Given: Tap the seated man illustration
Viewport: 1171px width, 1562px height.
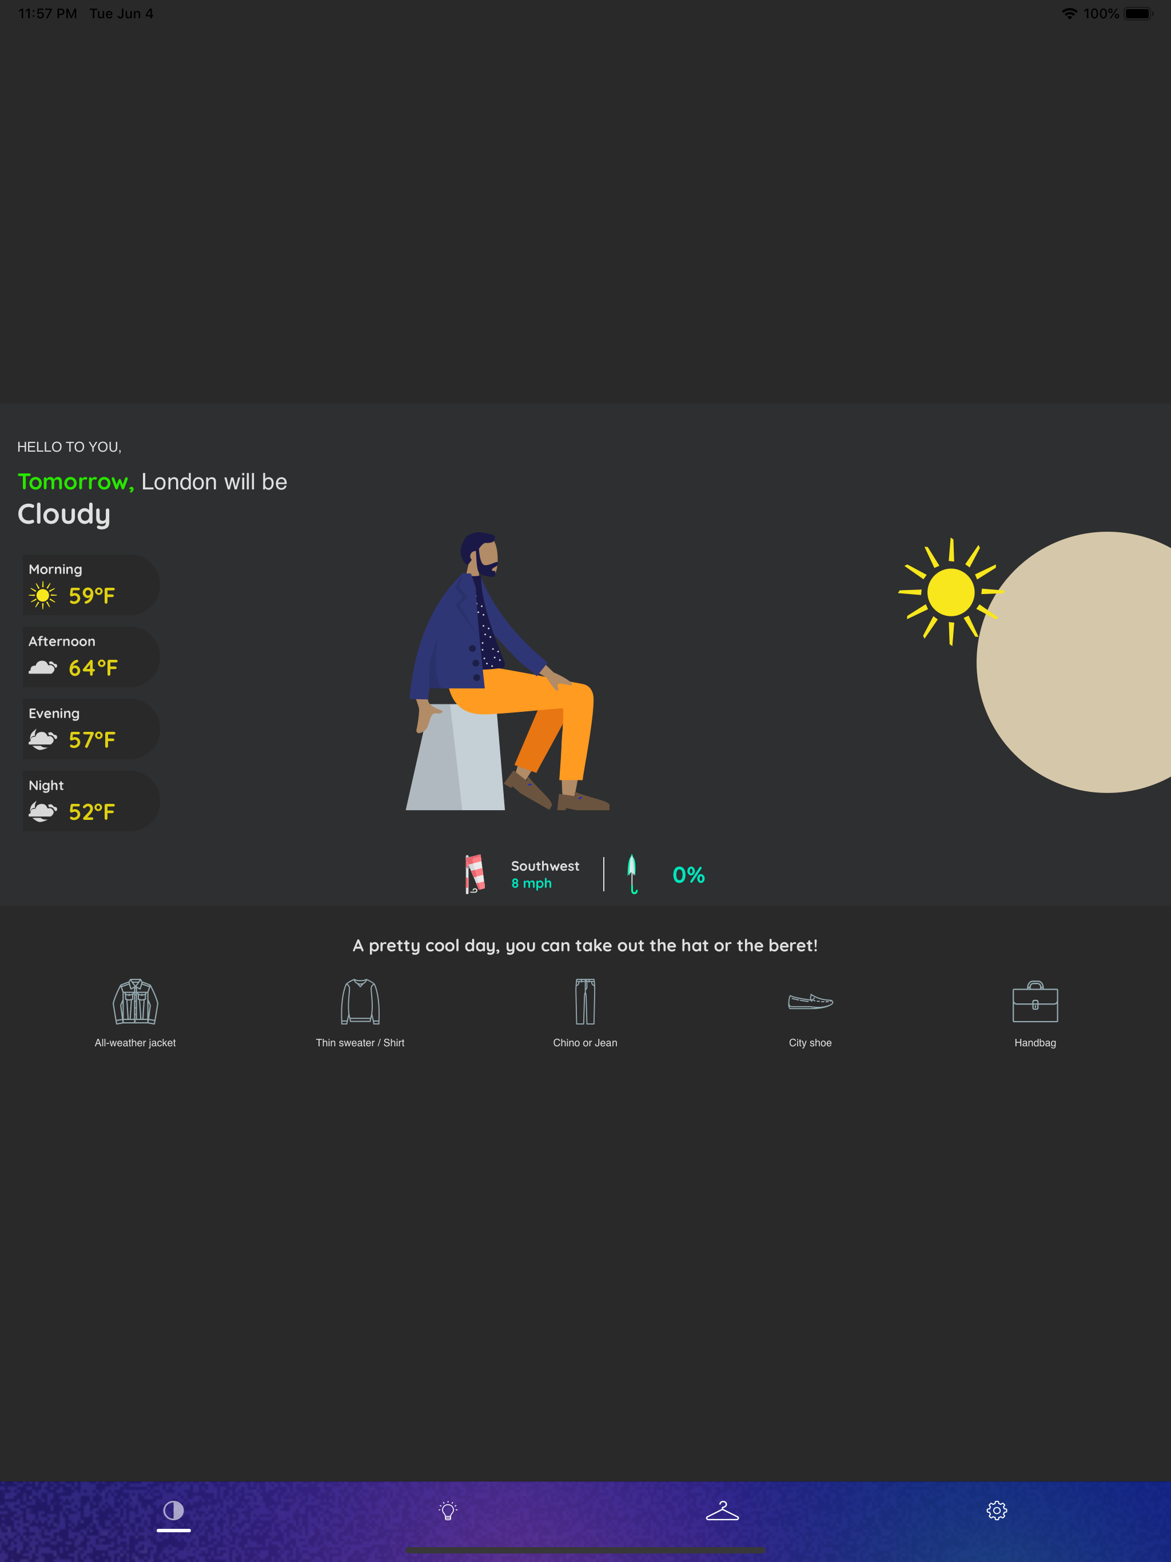Looking at the screenshot, I should point(507,671).
